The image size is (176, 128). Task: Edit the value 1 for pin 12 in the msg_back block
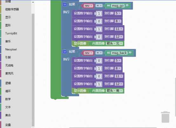99,84
